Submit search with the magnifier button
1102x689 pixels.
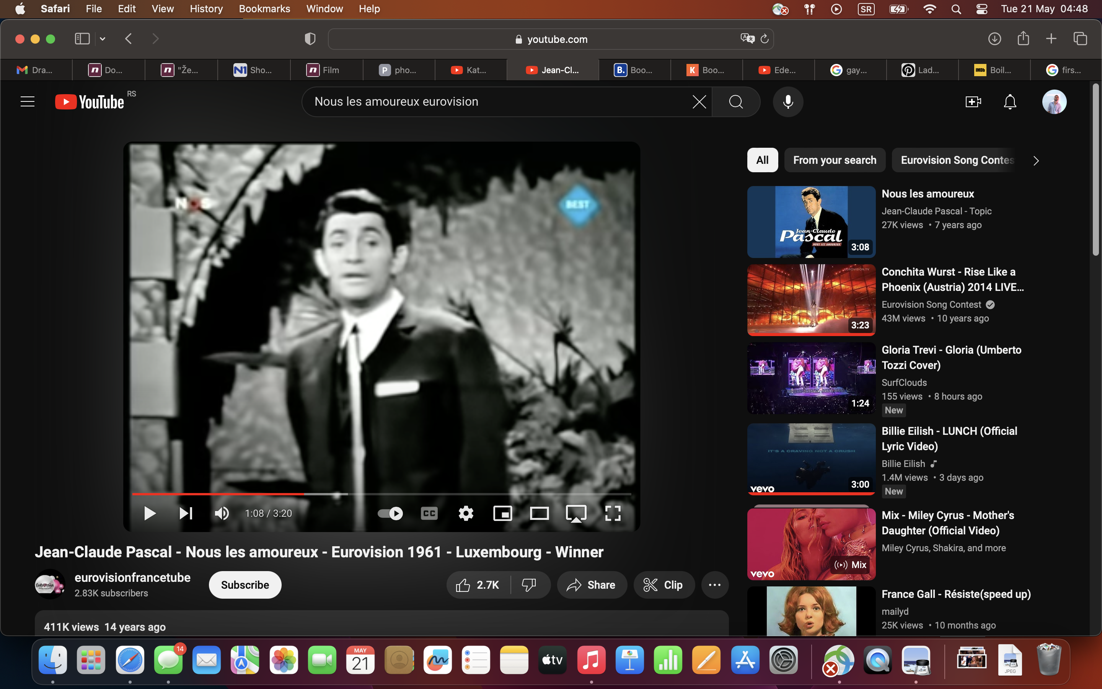click(x=736, y=101)
